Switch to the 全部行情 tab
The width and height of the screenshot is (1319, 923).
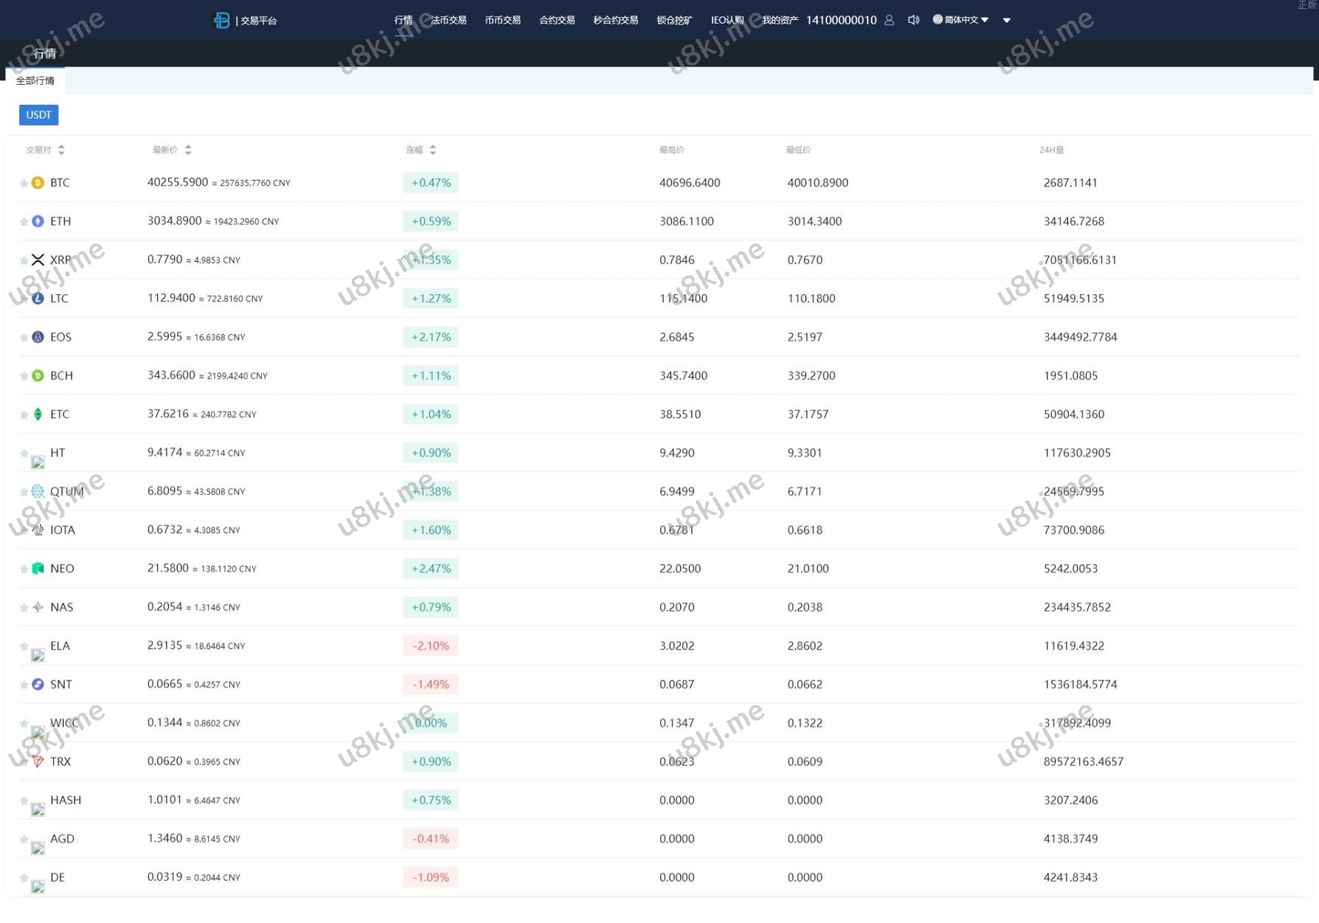(35, 80)
